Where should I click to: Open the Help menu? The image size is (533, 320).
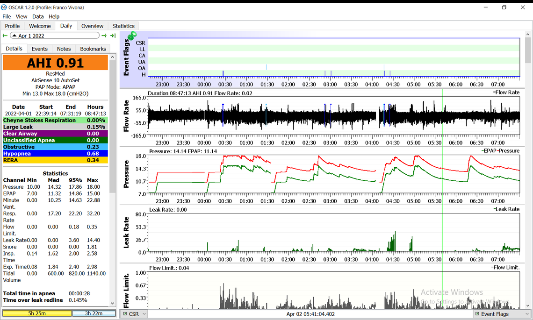[x=54, y=16]
